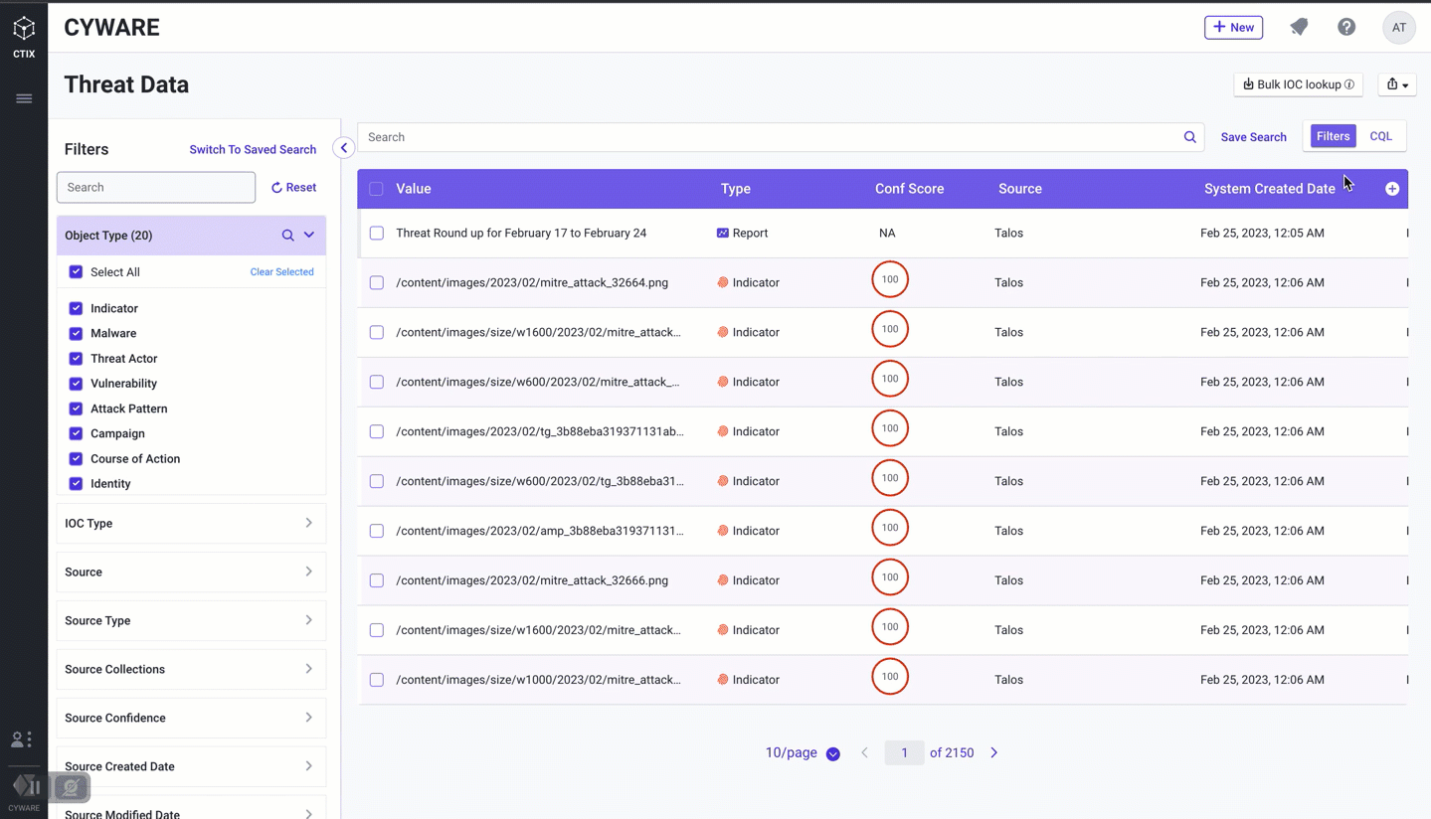Image resolution: width=1431 pixels, height=819 pixels.
Task: Click the Bulk IOC lookup button
Action: pyautogui.click(x=1298, y=84)
